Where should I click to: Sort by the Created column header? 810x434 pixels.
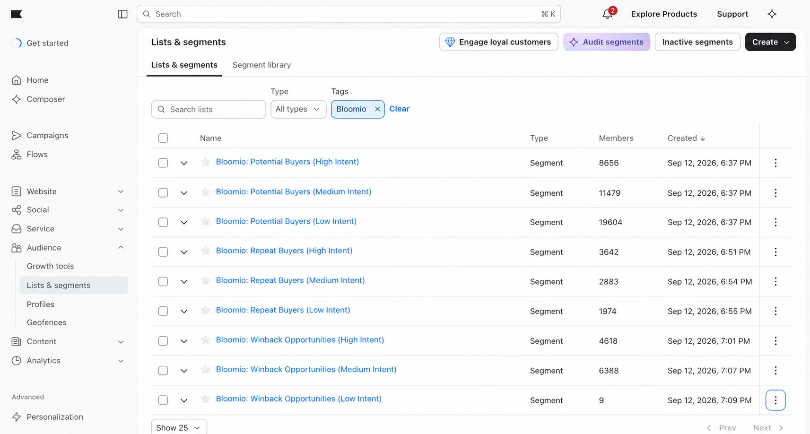[x=686, y=138]
